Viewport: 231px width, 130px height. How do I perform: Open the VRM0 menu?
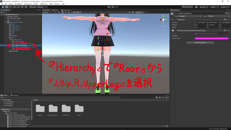[51, 4]
